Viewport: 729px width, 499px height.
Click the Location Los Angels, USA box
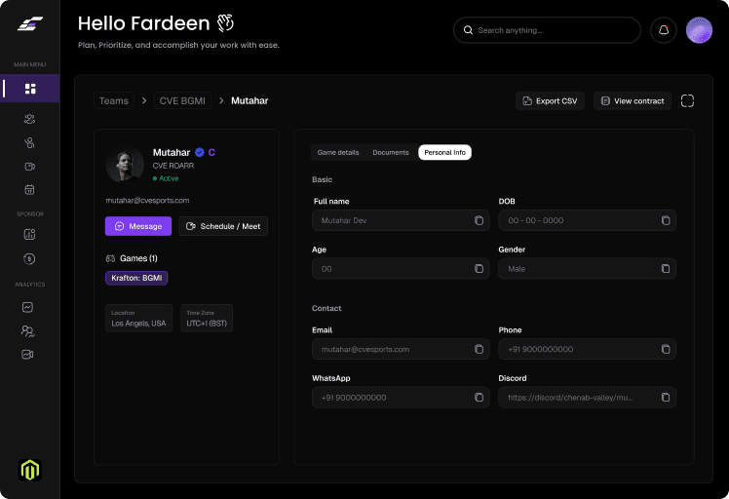pos(139,318)
